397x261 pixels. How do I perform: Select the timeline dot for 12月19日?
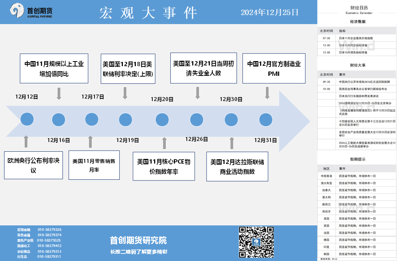point(125,120)
